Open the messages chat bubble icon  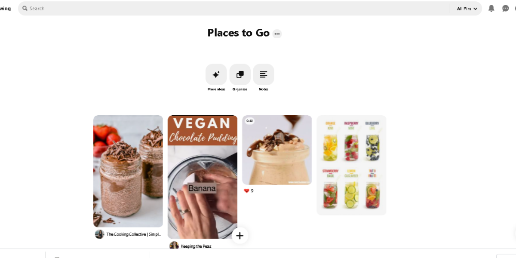tap(506, 9)
